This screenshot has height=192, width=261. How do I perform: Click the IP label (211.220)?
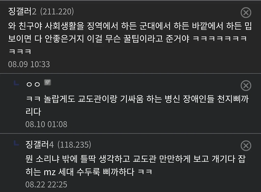(x=57, y=12)
